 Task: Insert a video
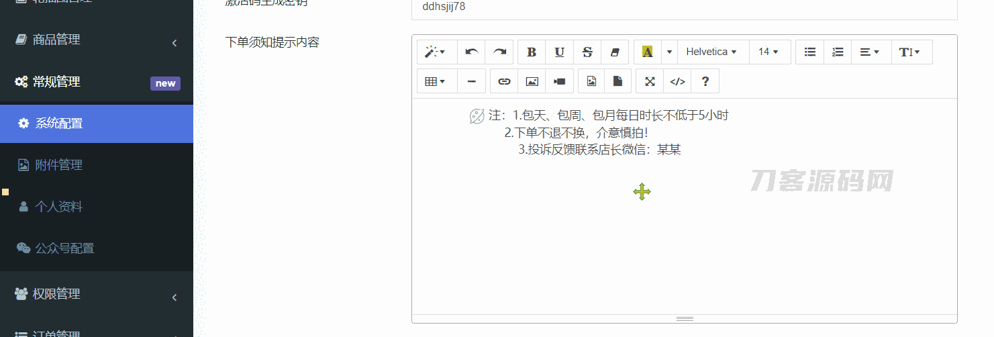tap(559, 81)
